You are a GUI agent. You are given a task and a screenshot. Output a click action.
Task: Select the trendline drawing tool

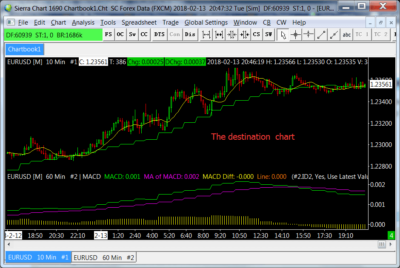pyautogui.click(x=321, y=35)
